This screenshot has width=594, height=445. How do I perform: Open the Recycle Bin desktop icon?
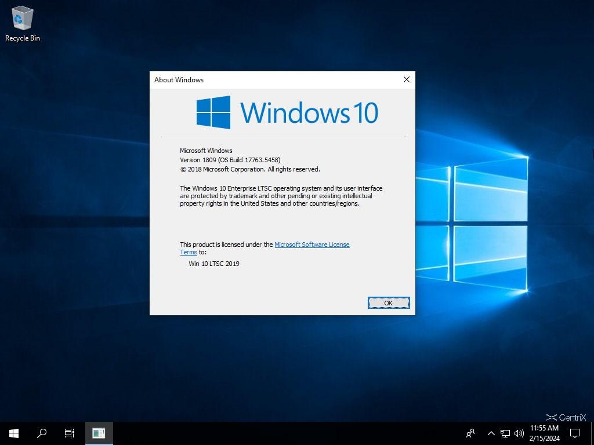point(22,23)
